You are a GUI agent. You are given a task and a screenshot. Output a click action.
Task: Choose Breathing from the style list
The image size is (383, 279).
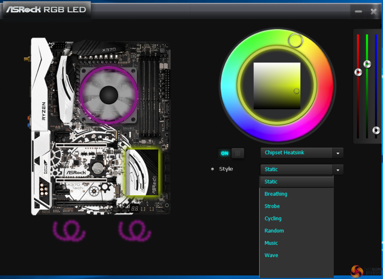297,194
